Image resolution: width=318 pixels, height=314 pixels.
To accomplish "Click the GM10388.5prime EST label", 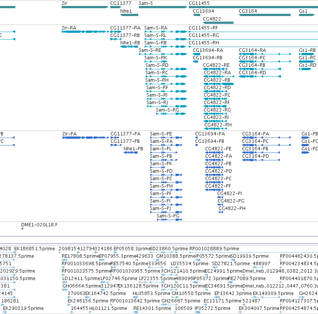I will coord(176,256).
